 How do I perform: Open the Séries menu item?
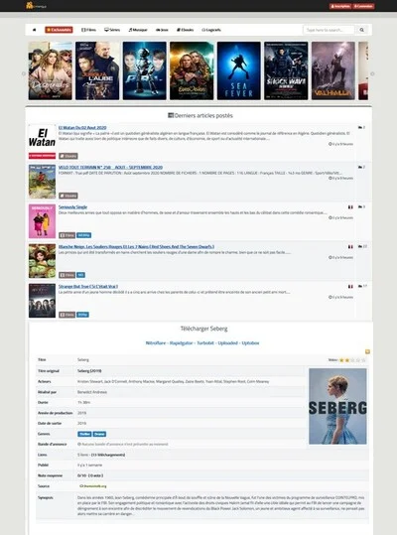click(x=112, y=30)
